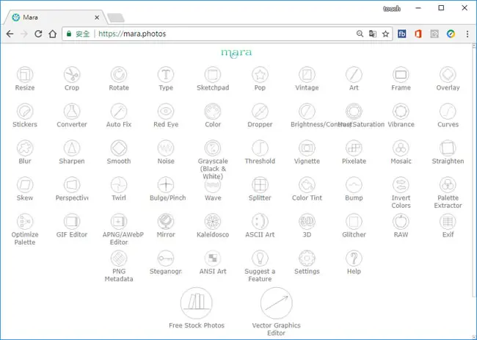
Task: Open the Palette Extractor tool
Action: (448, 185)
